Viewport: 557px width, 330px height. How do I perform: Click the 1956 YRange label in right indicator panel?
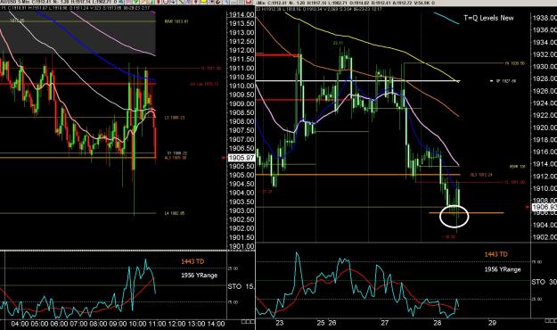(503, 269)
